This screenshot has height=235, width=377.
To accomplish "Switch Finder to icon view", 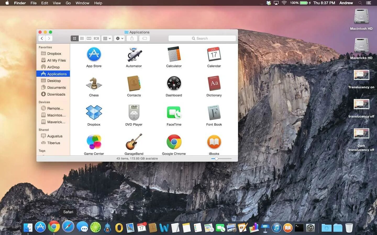I will pyautogui.click(x=75, y=38).
